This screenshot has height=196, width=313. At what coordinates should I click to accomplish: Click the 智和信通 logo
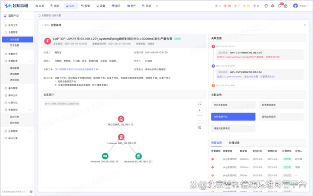pos(16,6)
